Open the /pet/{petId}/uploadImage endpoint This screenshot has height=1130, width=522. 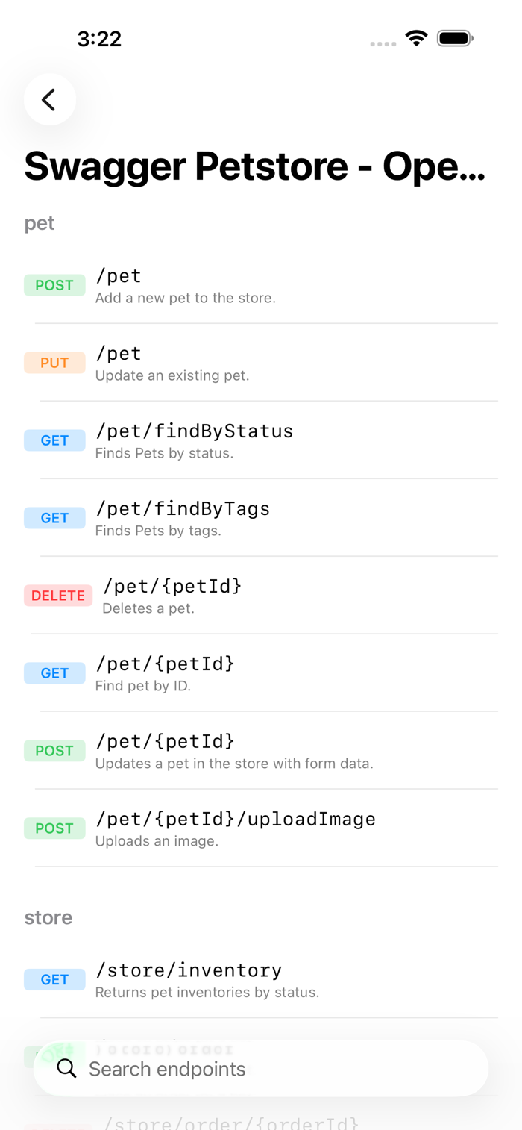click(261, 828)
